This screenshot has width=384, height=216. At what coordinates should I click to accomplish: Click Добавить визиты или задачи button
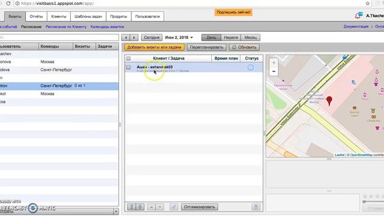[154, 47]
